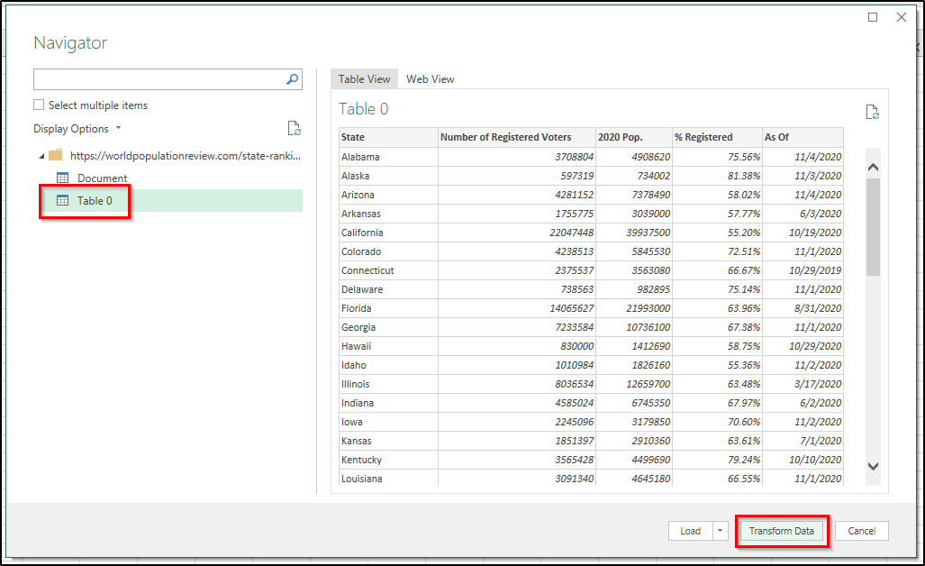925x566 pixels.
Task: Maximize the Navigator window
Action: (x=873, y=17)
